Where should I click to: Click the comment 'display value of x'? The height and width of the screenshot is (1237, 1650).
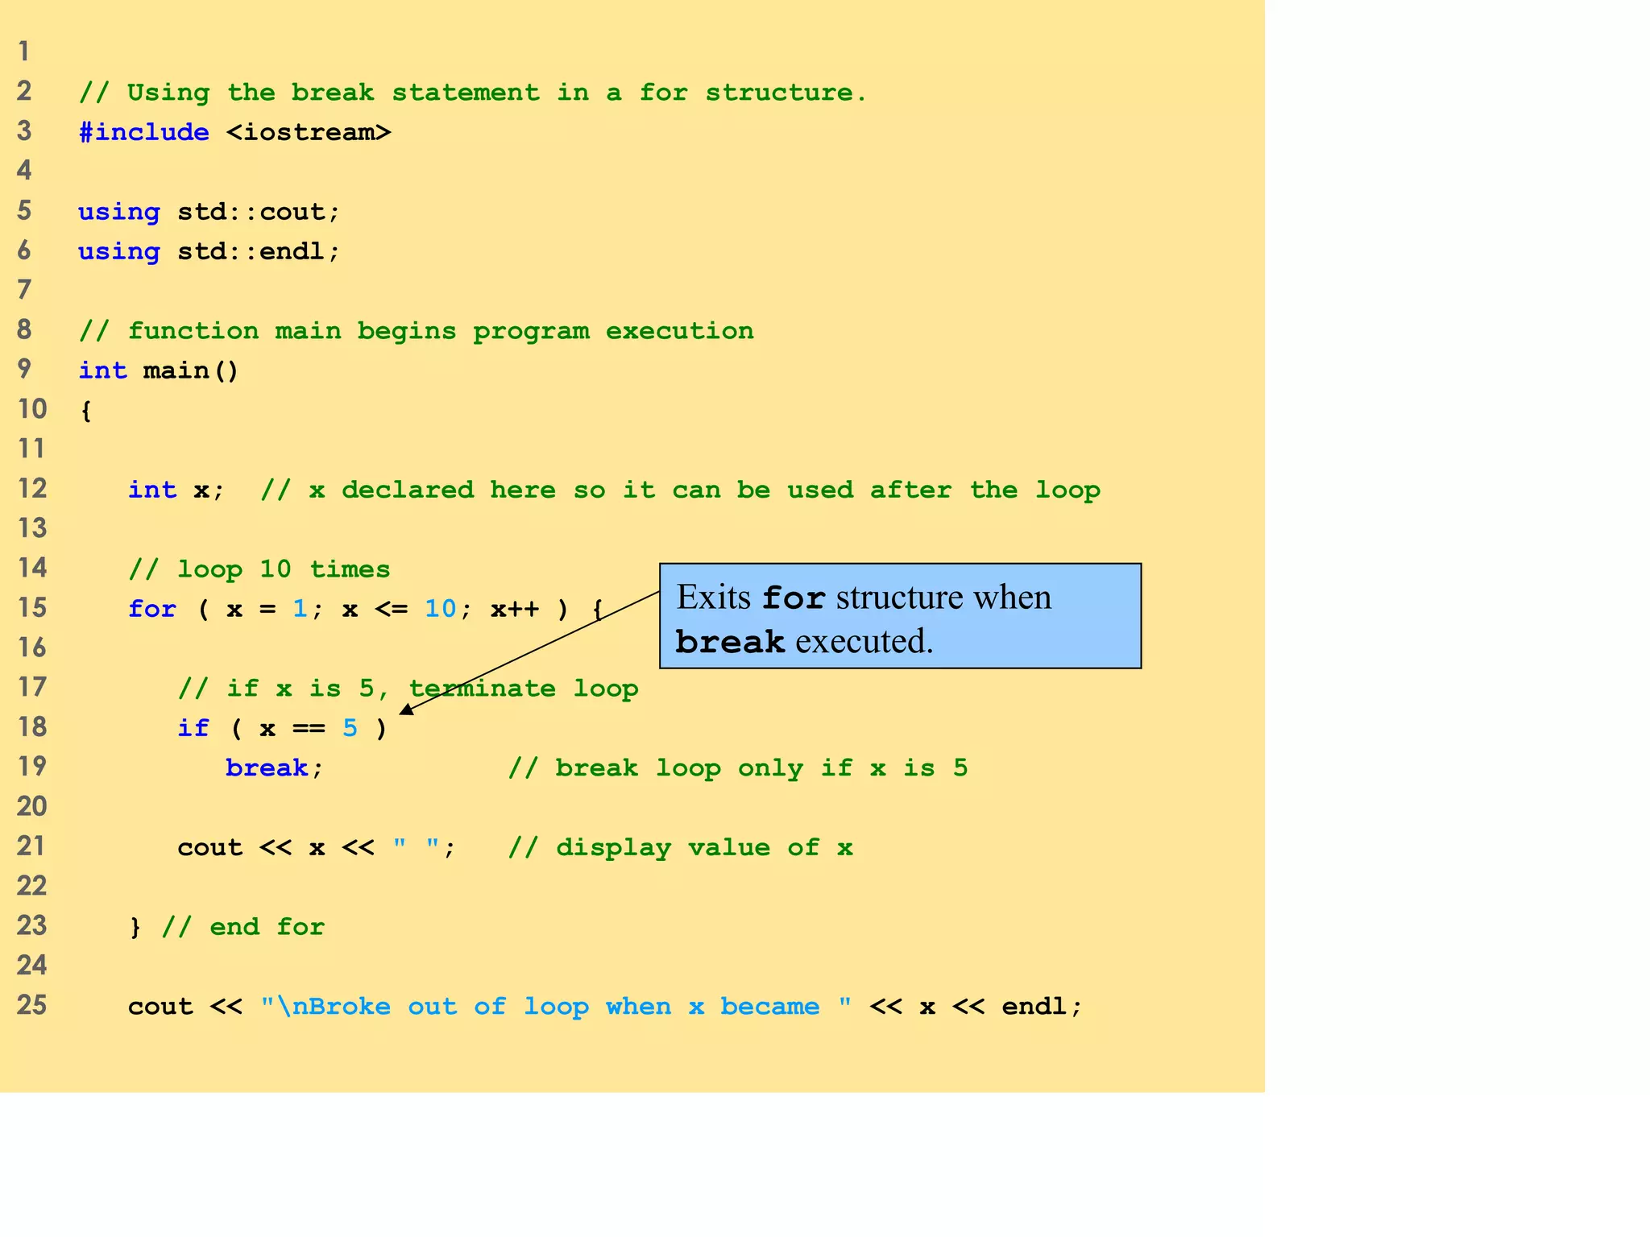pos(680,847)
